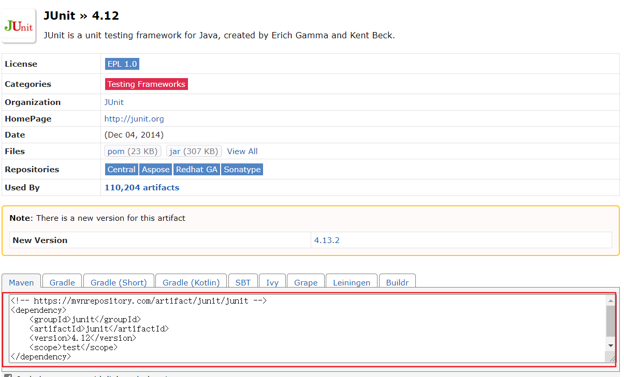This screenshot has width=624, height=377.
Task: Click the Organization row label
Action: pos(33,102)
